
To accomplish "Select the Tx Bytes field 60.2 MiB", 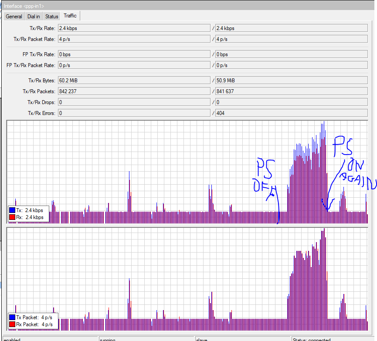I will tap(134, 80).
